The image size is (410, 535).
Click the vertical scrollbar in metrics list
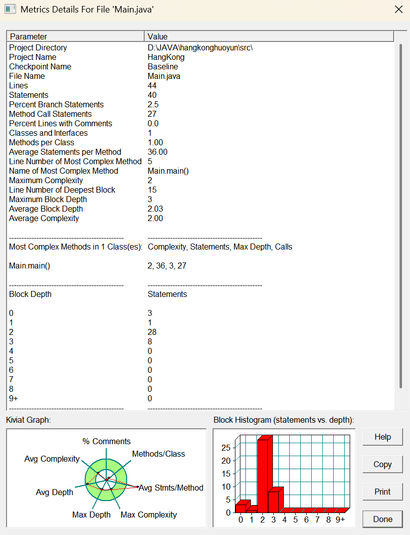[x=401, y=216]
